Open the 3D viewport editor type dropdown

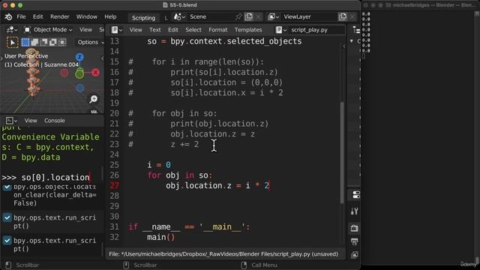12,30
